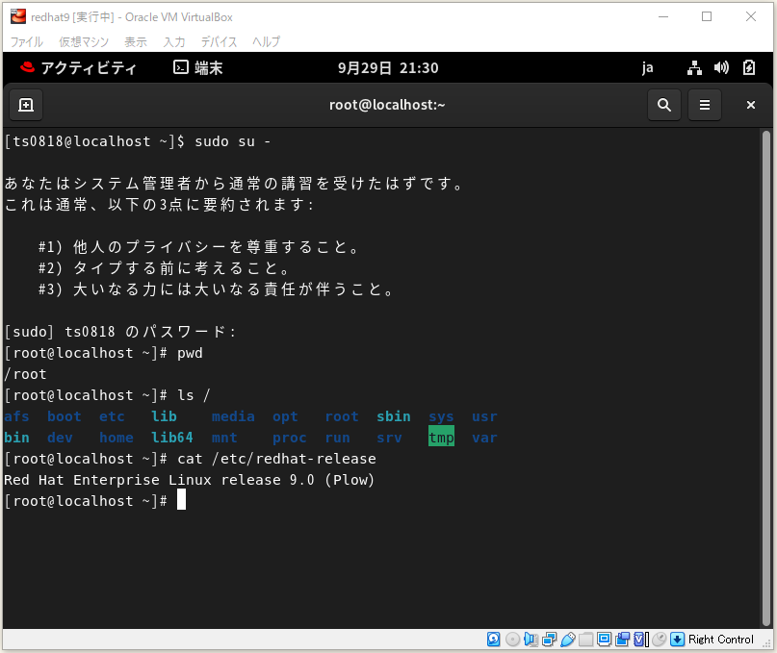Maximize the VirtualBox window
This screenshot has width=777, height=653.
(707, 16)
